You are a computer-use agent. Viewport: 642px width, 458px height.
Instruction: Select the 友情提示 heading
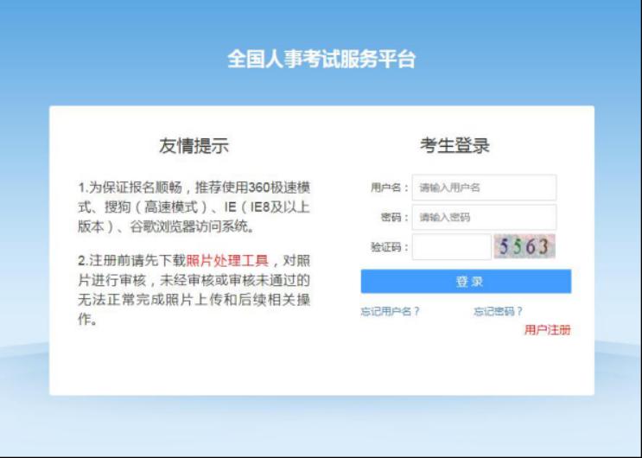click(194, 146)
